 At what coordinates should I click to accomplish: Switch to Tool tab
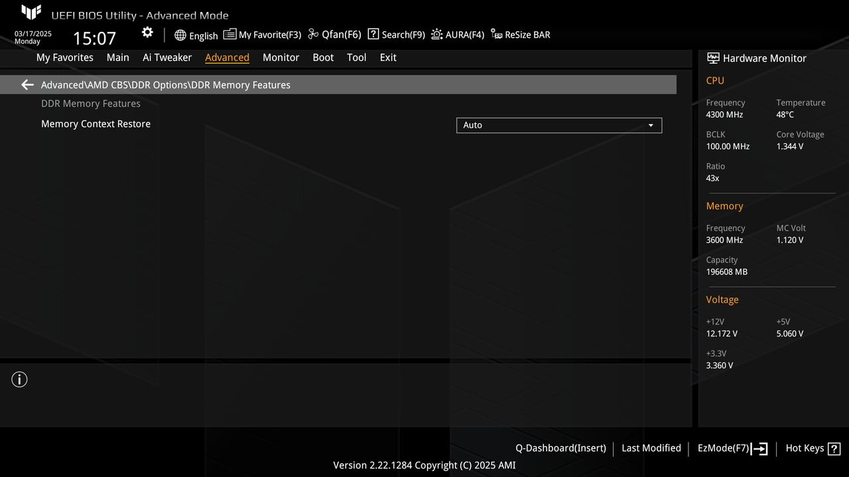356,58
